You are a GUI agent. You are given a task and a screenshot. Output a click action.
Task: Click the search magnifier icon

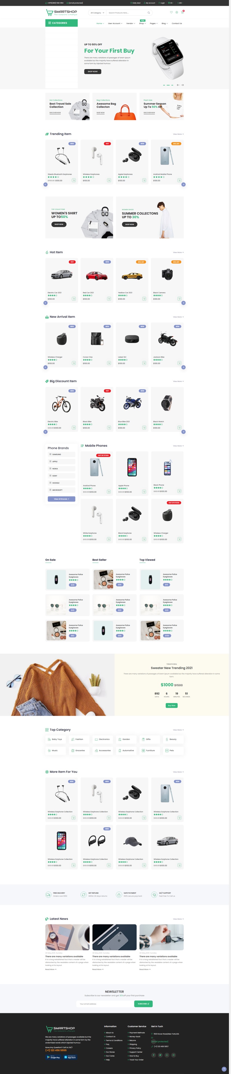pos(149,13)
